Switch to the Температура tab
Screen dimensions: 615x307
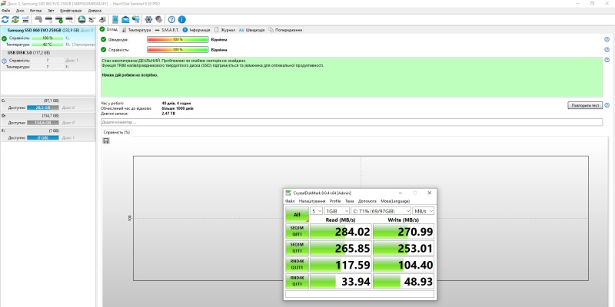pos(136,30)
